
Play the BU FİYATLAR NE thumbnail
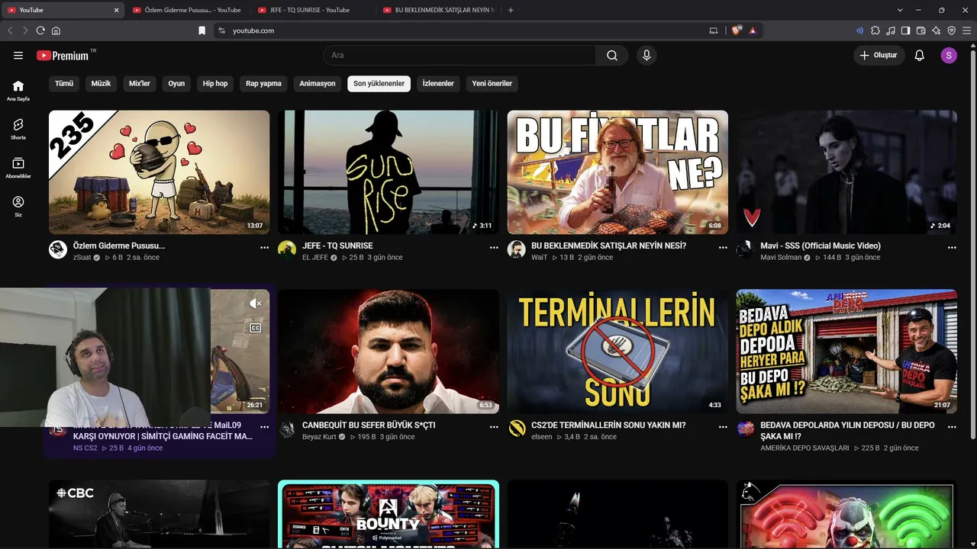617,172
